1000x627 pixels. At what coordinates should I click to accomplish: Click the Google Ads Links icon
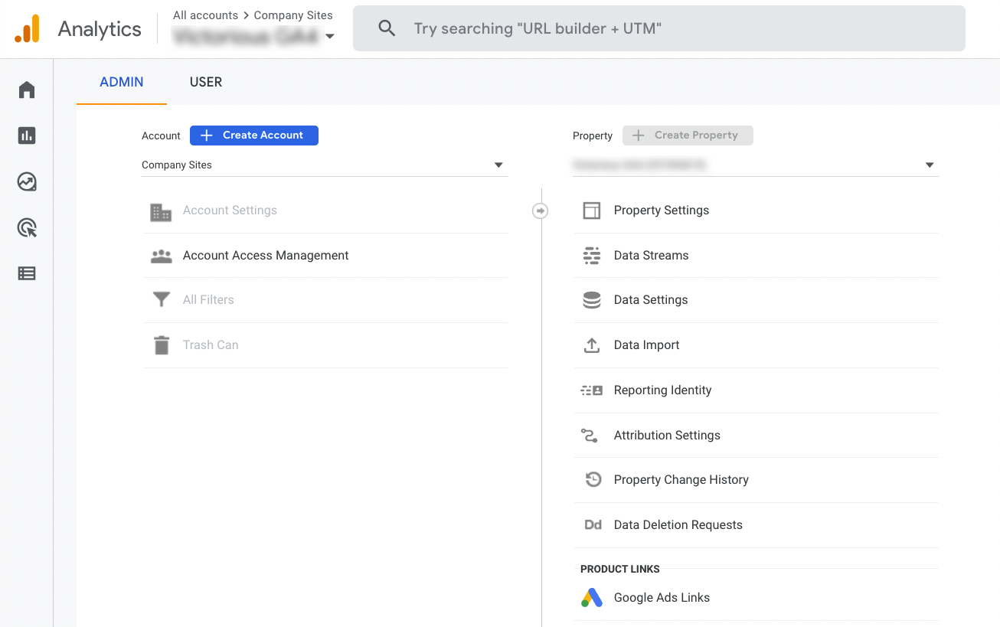tap(592, 598)
